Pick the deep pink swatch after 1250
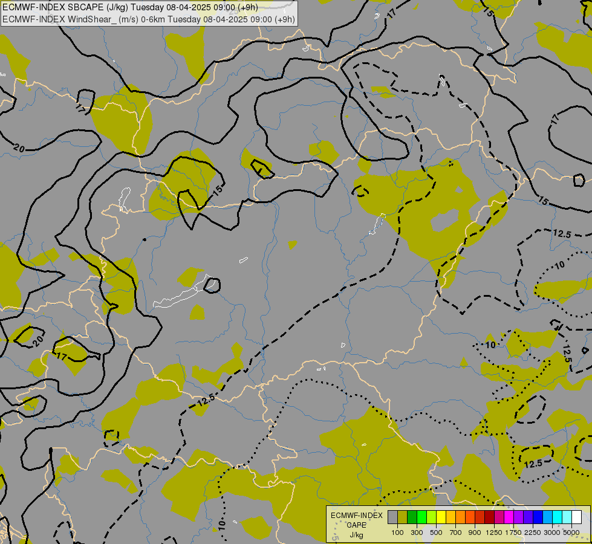The height and width of the screenshot is (544, 592). 499,517
